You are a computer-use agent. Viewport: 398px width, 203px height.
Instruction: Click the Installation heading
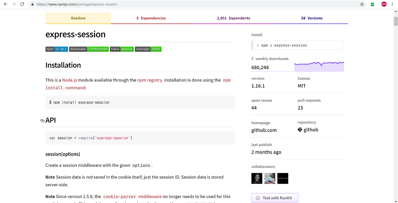[x=63, y=65]
